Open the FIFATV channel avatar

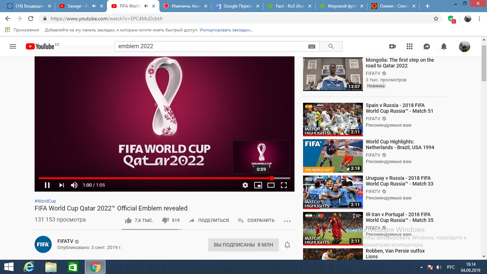click(x=43, y=244)
